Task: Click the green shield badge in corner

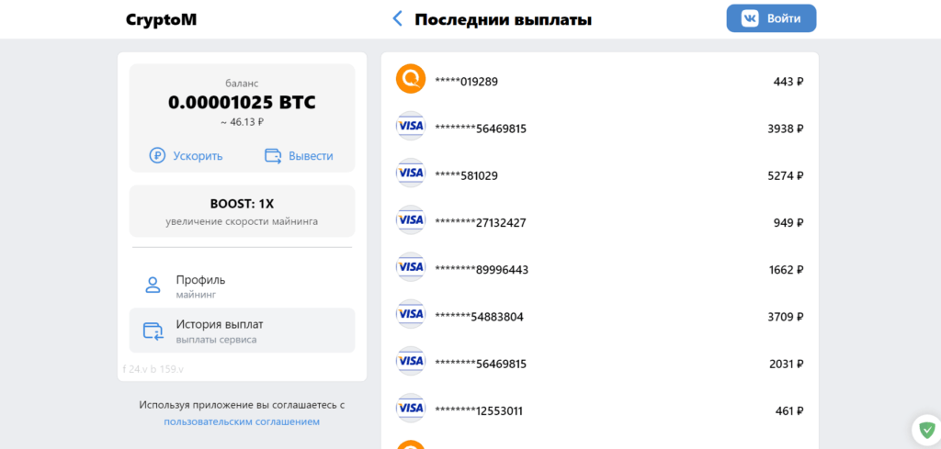Action: click(927, 429)
